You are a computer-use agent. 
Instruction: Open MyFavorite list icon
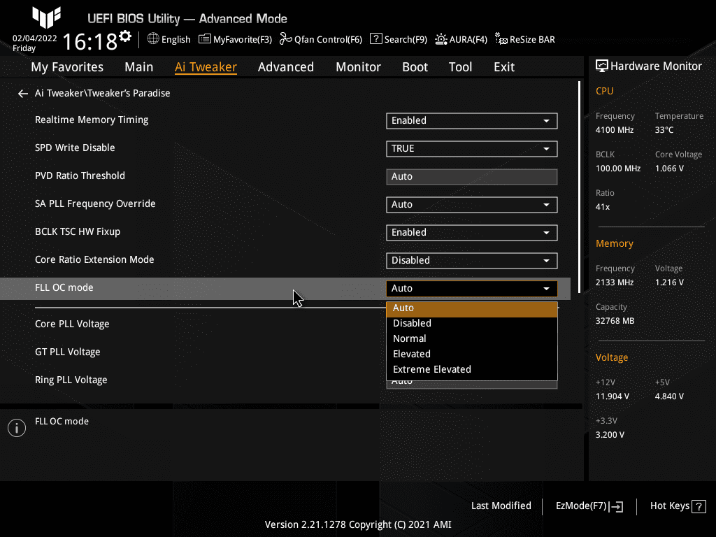(x=205, y=39)
